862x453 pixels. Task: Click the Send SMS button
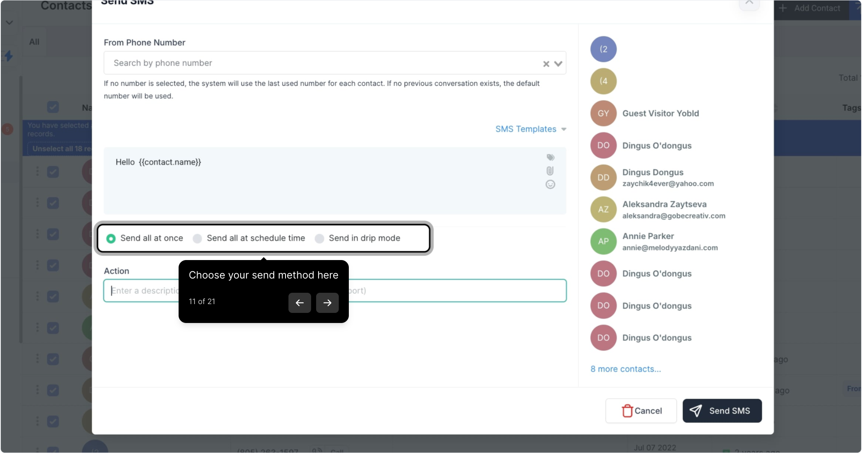coord(722,411)
